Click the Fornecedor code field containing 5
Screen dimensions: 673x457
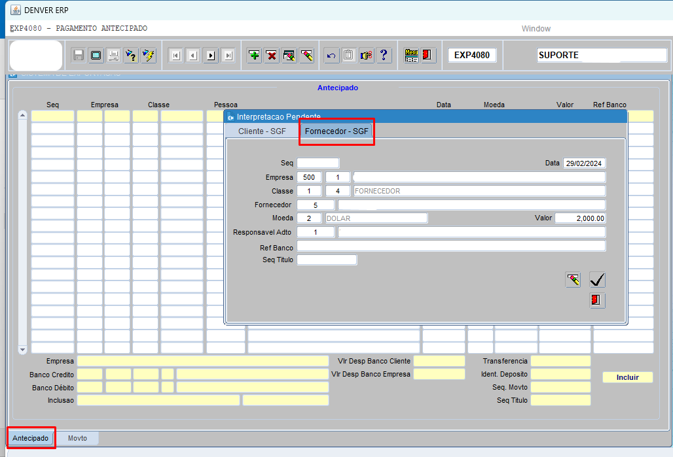pos(316,205)
